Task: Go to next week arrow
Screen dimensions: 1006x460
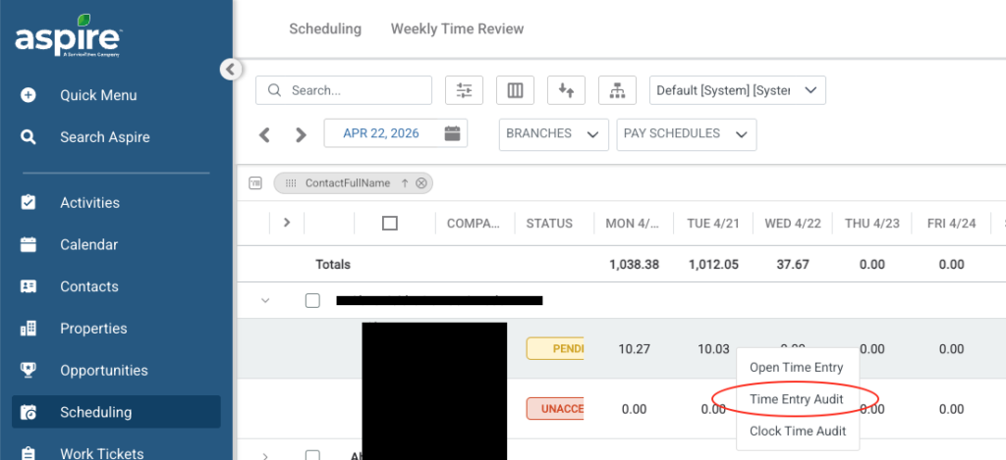Action: point(301,134)
